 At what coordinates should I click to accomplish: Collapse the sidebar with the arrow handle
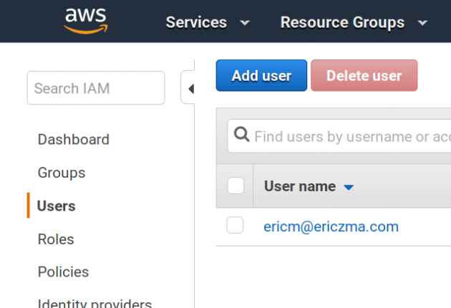click(190, 89)
